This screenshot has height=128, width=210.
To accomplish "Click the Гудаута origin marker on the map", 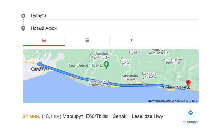I will [x=33, y=69].
